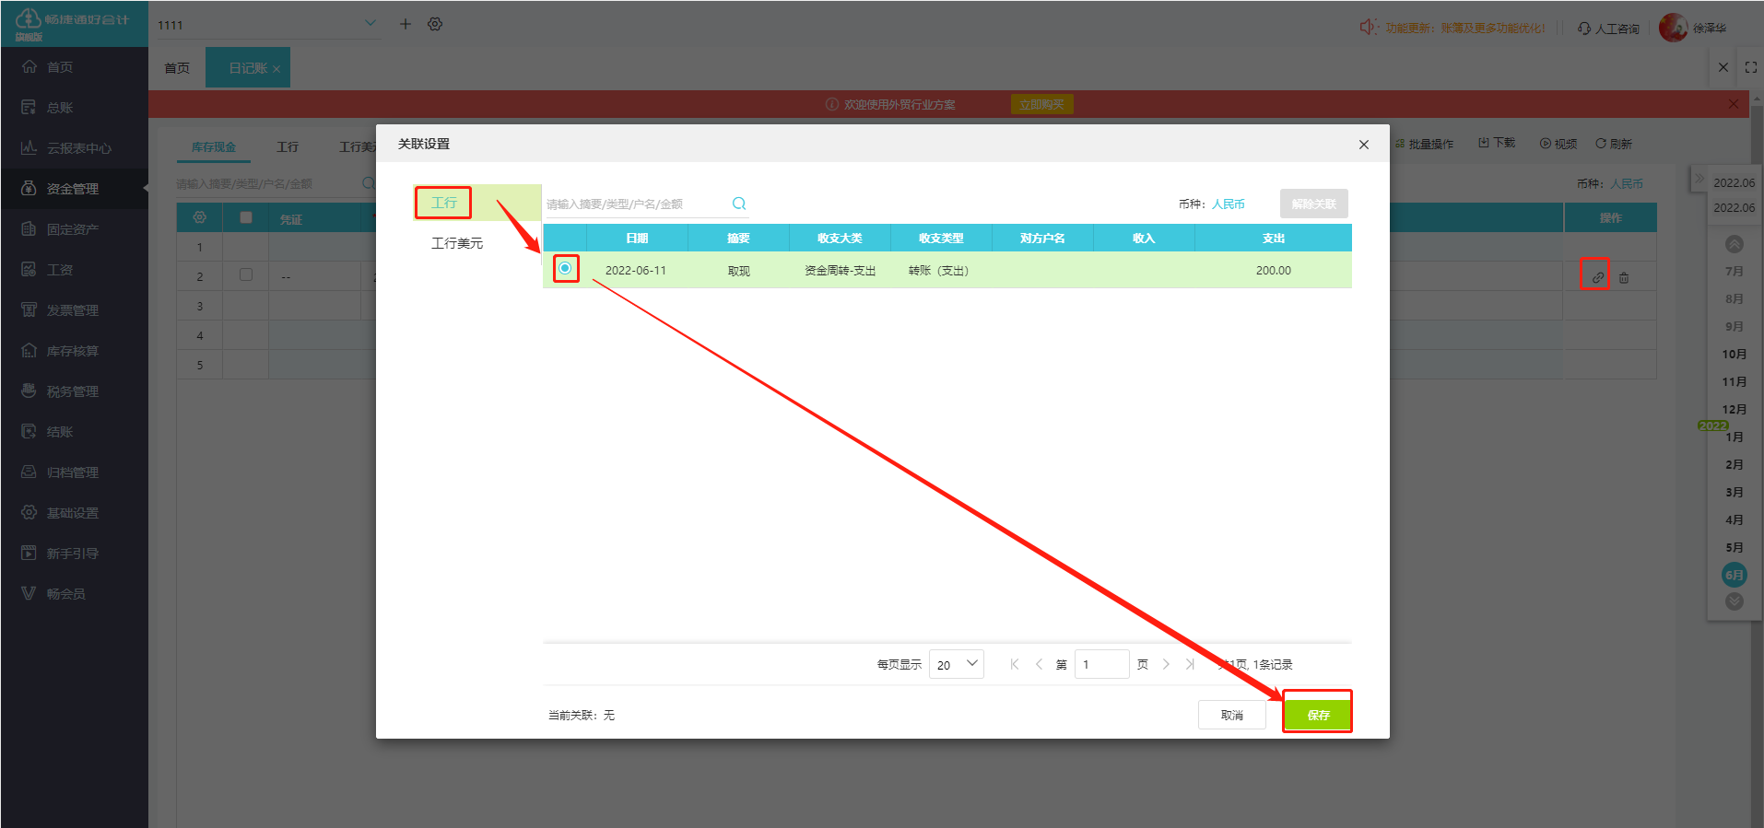
Task: Toggle the select-all checkbox in journal table header
Action: (x=246, y=217)
